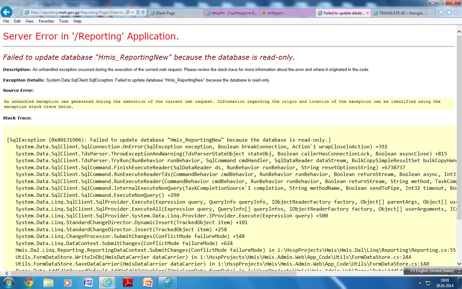The image size is (462, 289).
Task: Open the gear Tools settings icon
Action: pos(457,13)
